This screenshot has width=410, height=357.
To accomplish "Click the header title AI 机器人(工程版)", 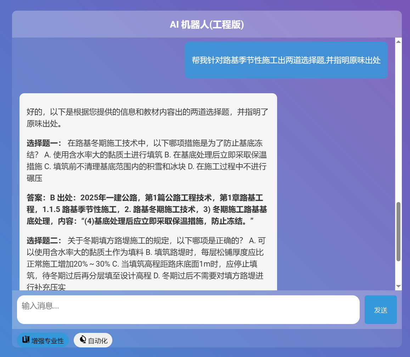I will point(207,24).
